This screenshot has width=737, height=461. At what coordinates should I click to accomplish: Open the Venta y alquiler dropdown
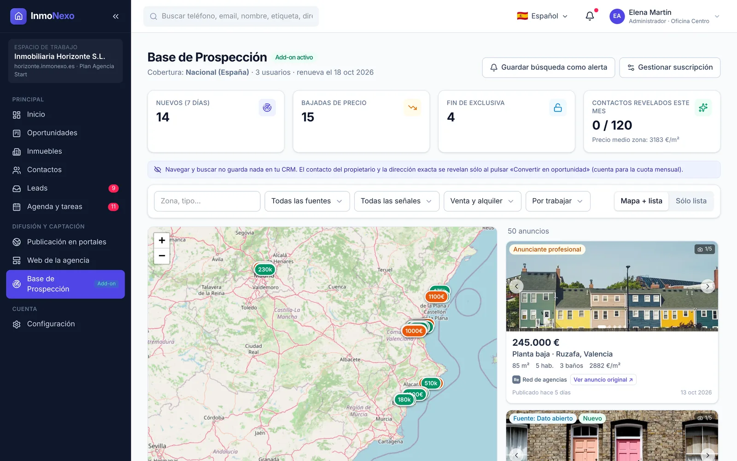click(482, 201)
